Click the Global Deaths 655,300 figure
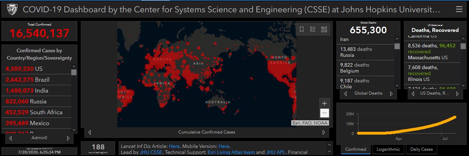Image resolution: width=469 pixels, height=156 pixels. pos(368,30)
